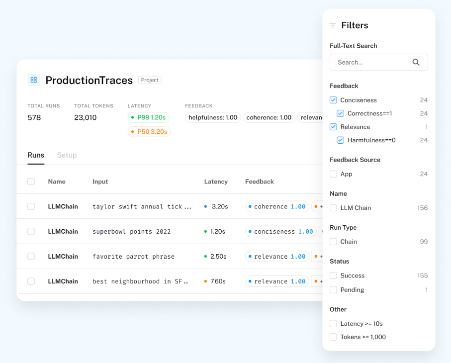Click the Full-Text Search input field
The width and height of the screenshot is (451, 363).
[378, 62]
